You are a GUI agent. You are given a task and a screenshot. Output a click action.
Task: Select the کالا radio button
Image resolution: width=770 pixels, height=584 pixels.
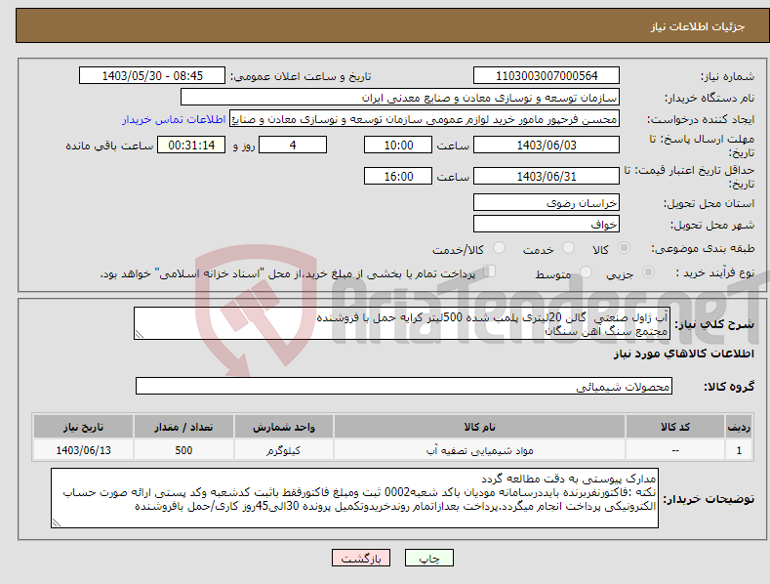pyautogui.click(x=624, y=248)
